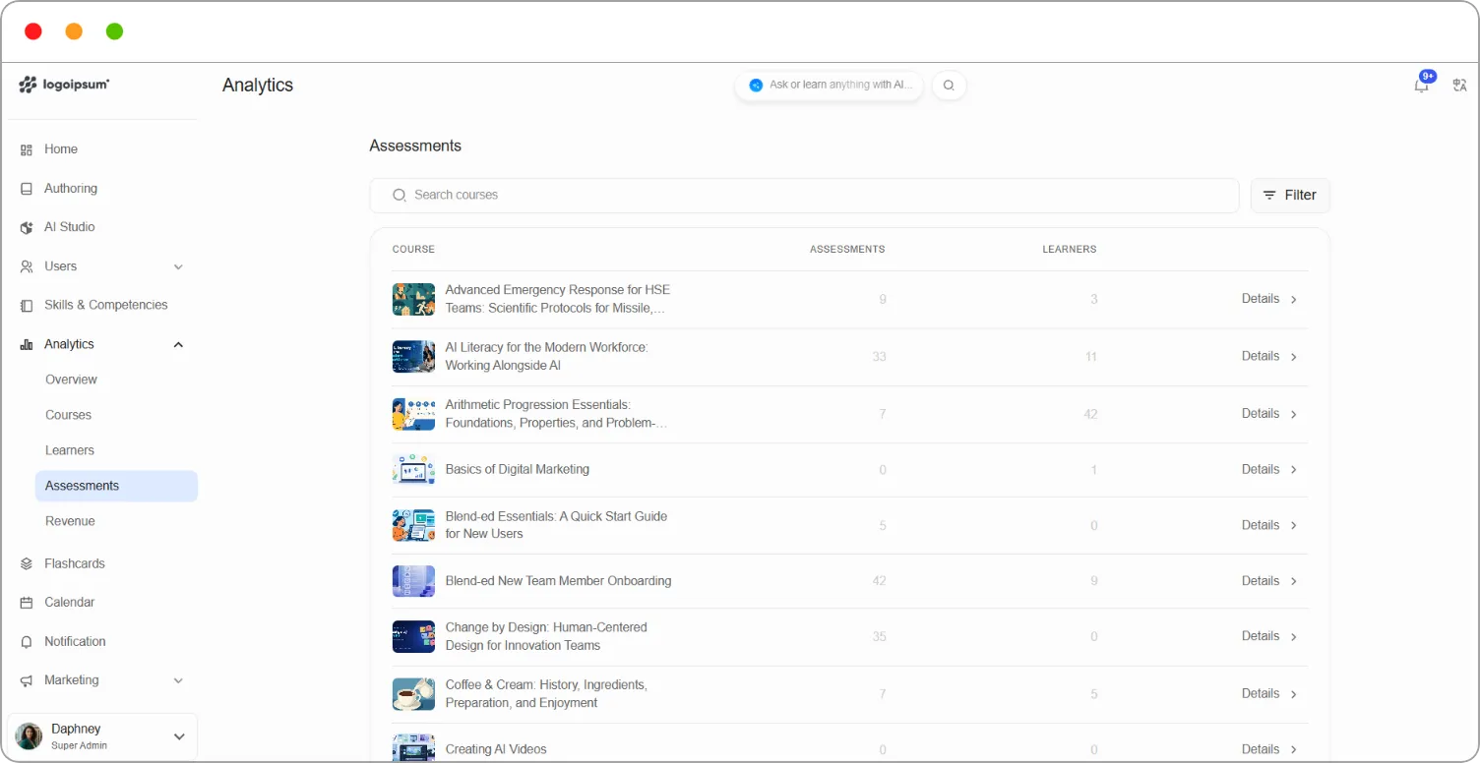Open Details for Change by Design course
Image resolution: width=1480 pixels, height=763 pixels.
(1269, 636)
